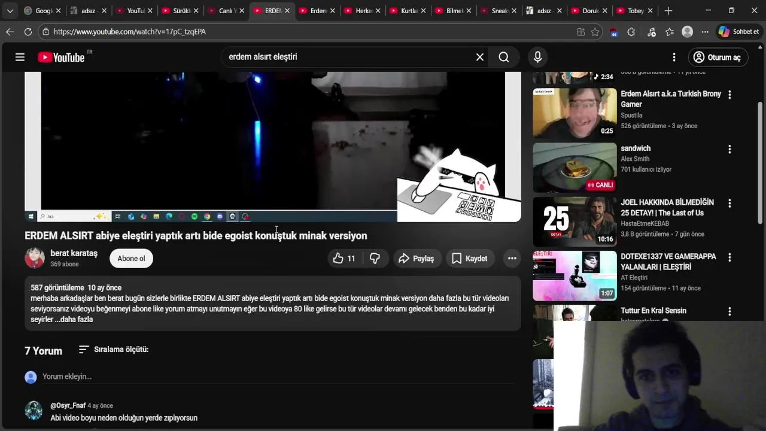766x431 pixels.
Task: Like the video with thumbs-up
Action: 344,259
